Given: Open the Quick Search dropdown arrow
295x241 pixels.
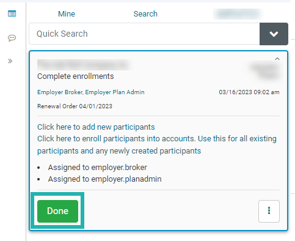Looking at the screenshot, I should pos(274,34).
